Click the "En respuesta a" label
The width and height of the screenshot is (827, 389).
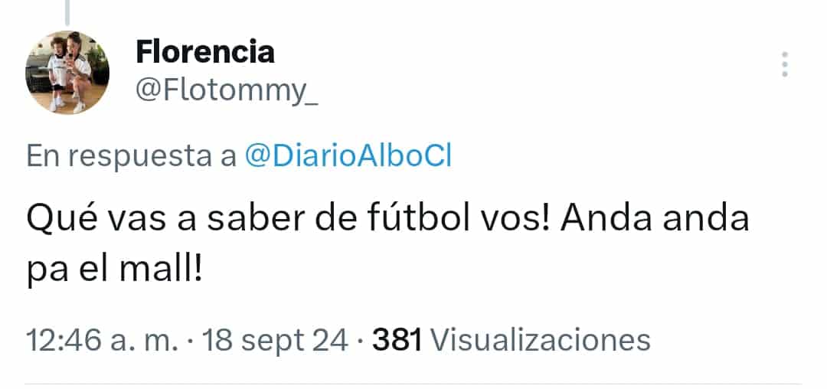pyautogui.click(x=132, y=155)
